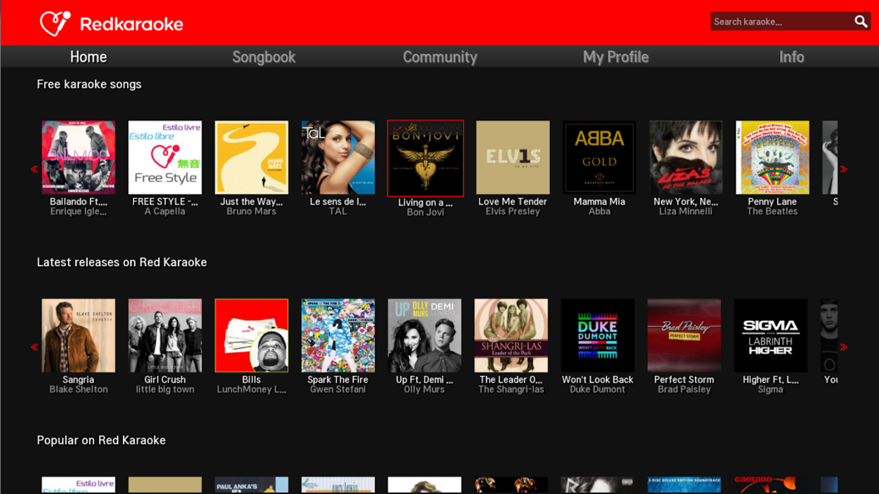Click the Bruno Mars artist name
The width and height of the screenshot is (879, 494).
click(x=252, y=211)
